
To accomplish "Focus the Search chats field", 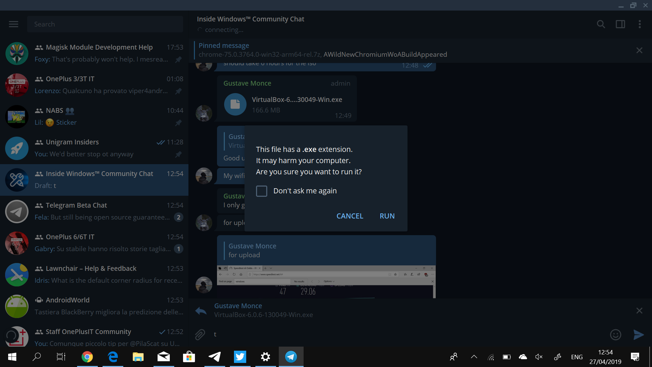I will tap(105, 24).
